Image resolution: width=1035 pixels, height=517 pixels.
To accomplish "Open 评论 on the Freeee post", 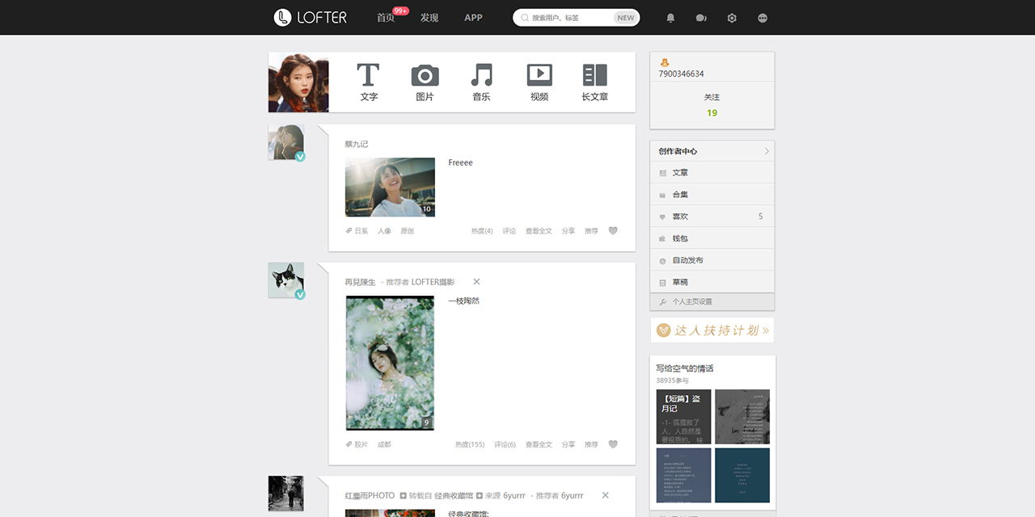I will [x=509, y=231].
